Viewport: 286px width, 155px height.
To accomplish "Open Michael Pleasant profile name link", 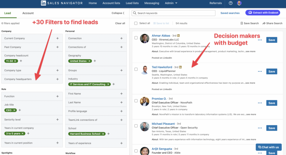I will click(163, 124).
